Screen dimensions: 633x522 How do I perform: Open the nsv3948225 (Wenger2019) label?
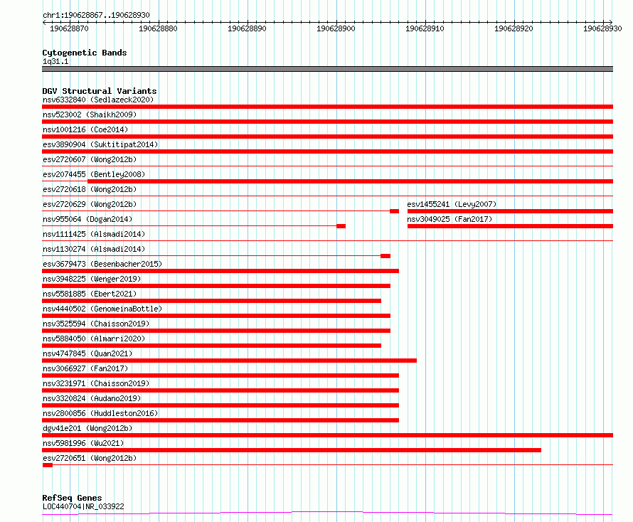(x=92, y=279)
